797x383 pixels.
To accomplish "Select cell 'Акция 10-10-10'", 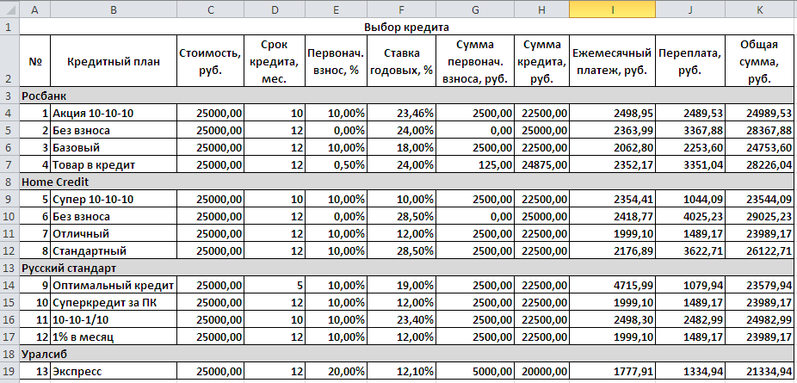I will pos(113,113).
